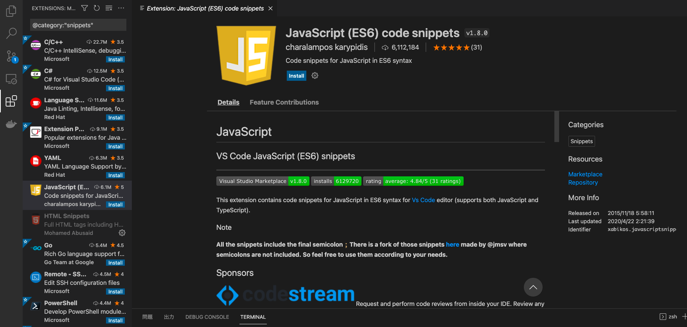Open the Vs Code hyperlink
This screenshot has height=327, width=687.
point(423,200)
